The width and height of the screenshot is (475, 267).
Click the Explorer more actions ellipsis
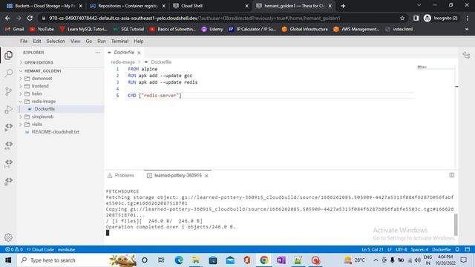[x=97, y=53]
